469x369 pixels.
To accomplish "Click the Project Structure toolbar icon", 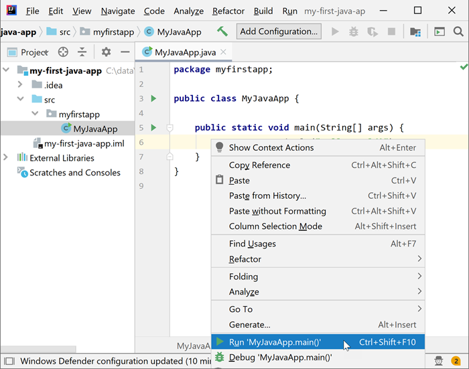I will 415,31.
